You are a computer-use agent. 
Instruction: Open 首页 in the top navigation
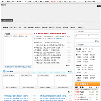pyautogui.click(x=3, y=1)
